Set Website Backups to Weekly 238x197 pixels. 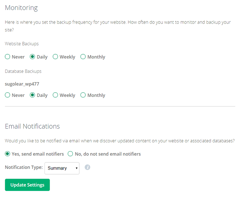click(55, 57)
